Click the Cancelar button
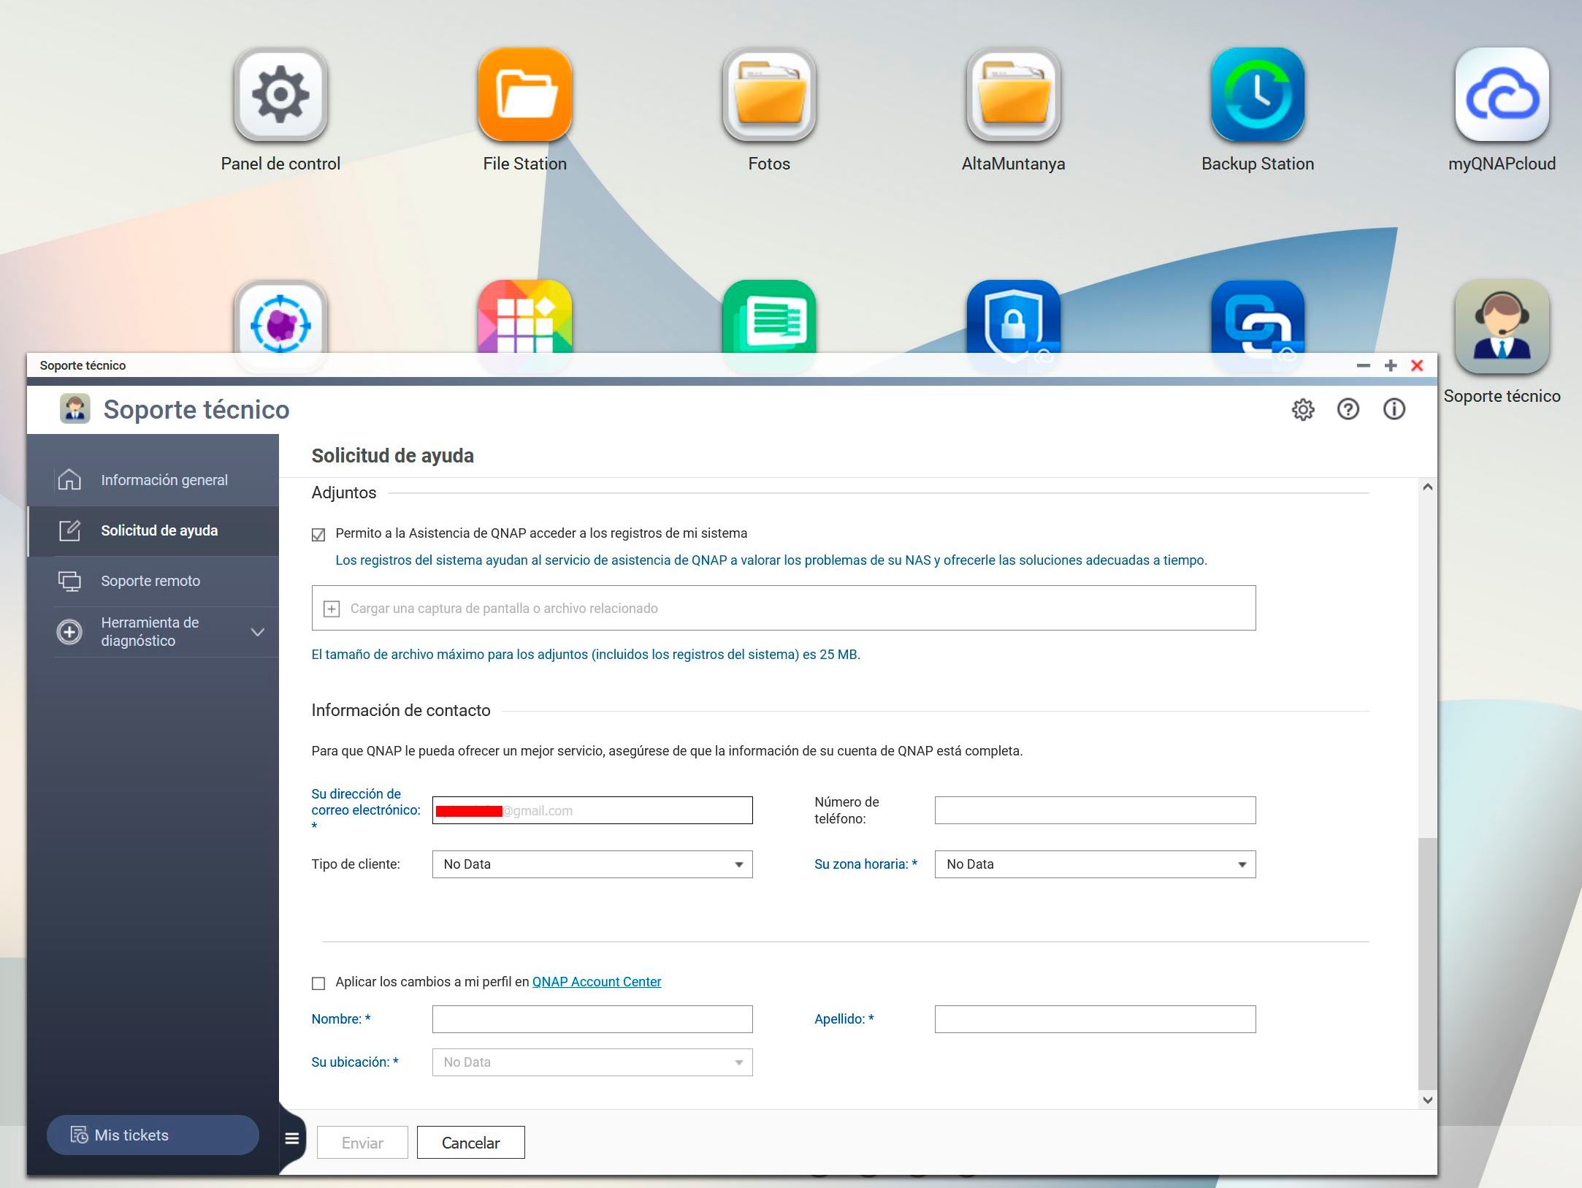Image resolution: width=1582 pixels, height=1188 pixels. click(x=470, y=1143)
